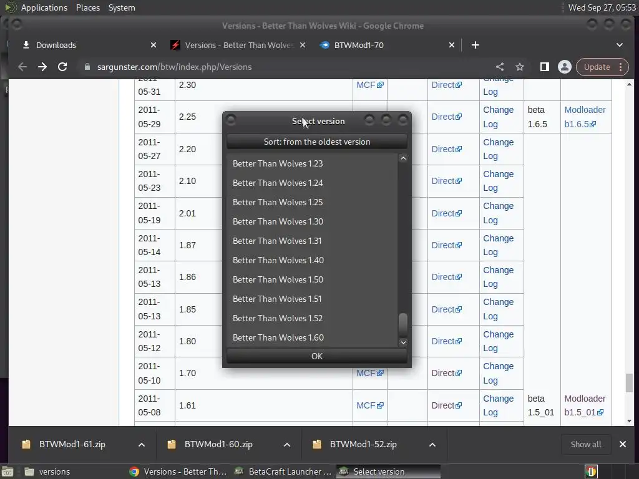Close the downloads bar
The image size is (639, 479).
[x=623, y=444]
